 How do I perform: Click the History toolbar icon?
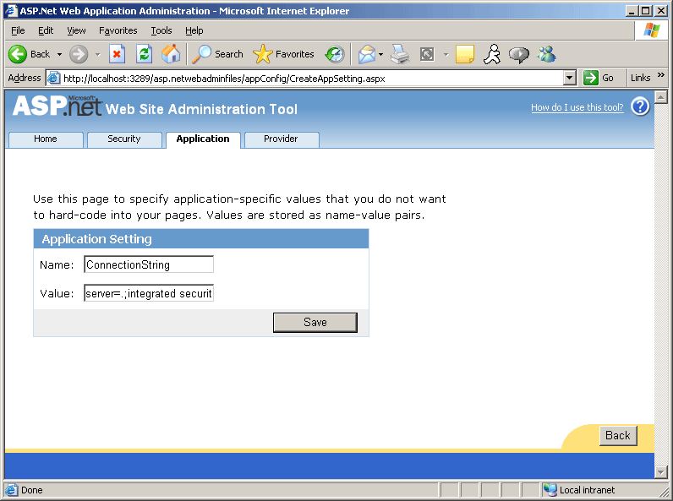tap(335, 54)
